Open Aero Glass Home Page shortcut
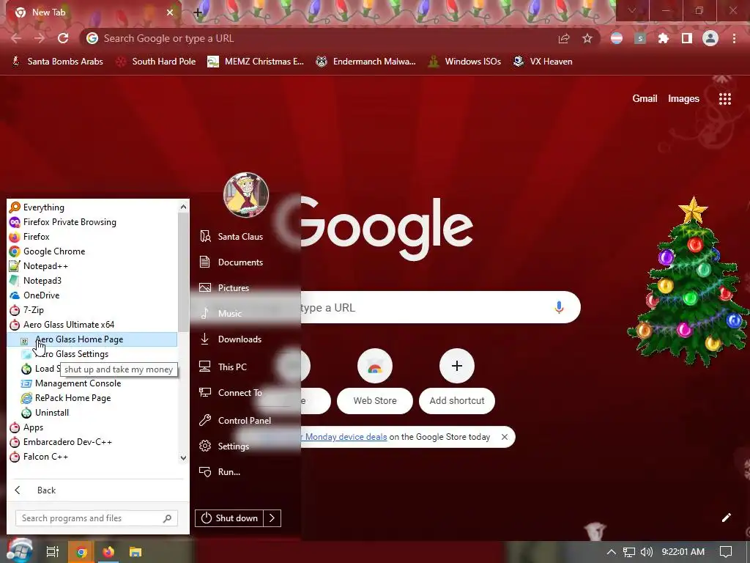The image size is (750, 563). [92, 339]
